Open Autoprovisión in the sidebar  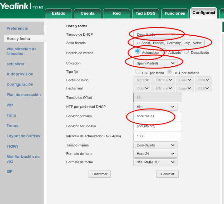click(x=20, y=74)
